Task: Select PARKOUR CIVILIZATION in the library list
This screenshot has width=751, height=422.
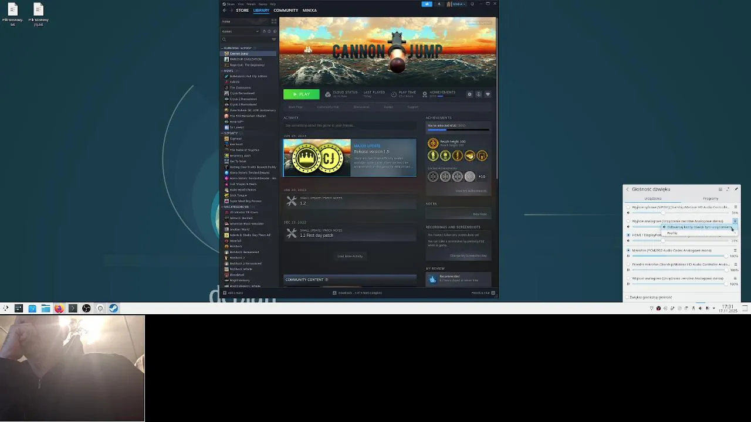Action: pyautogui.click(x=245, y=59)
